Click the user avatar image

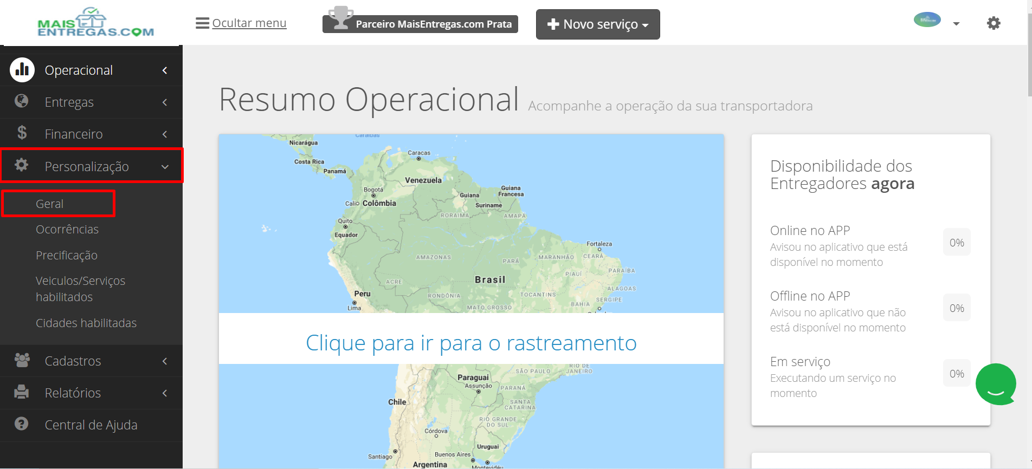pyautogui.click(x=927, y=20)
